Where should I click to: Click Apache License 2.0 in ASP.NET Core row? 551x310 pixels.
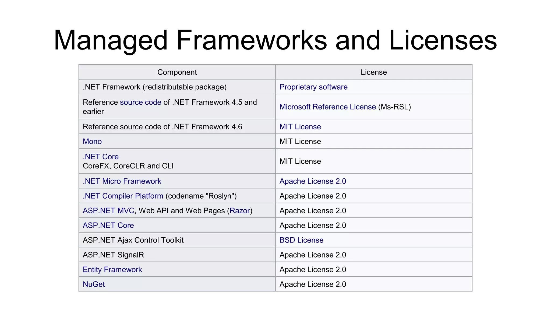313,225
